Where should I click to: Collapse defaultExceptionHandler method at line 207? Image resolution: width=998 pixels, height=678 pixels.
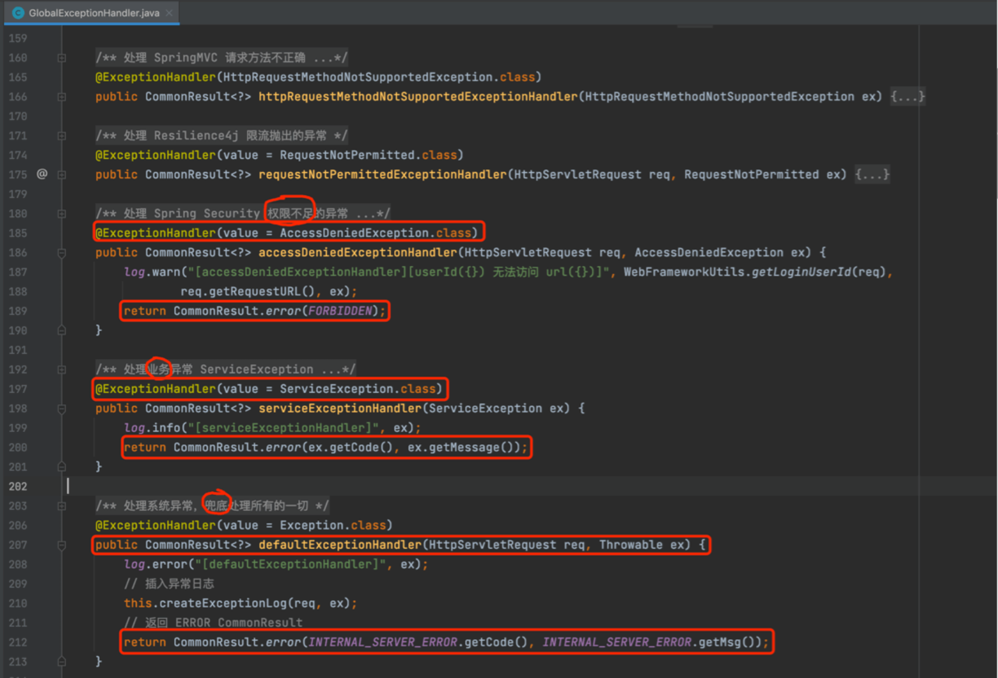pyautogui.click(x=62, y=545)
